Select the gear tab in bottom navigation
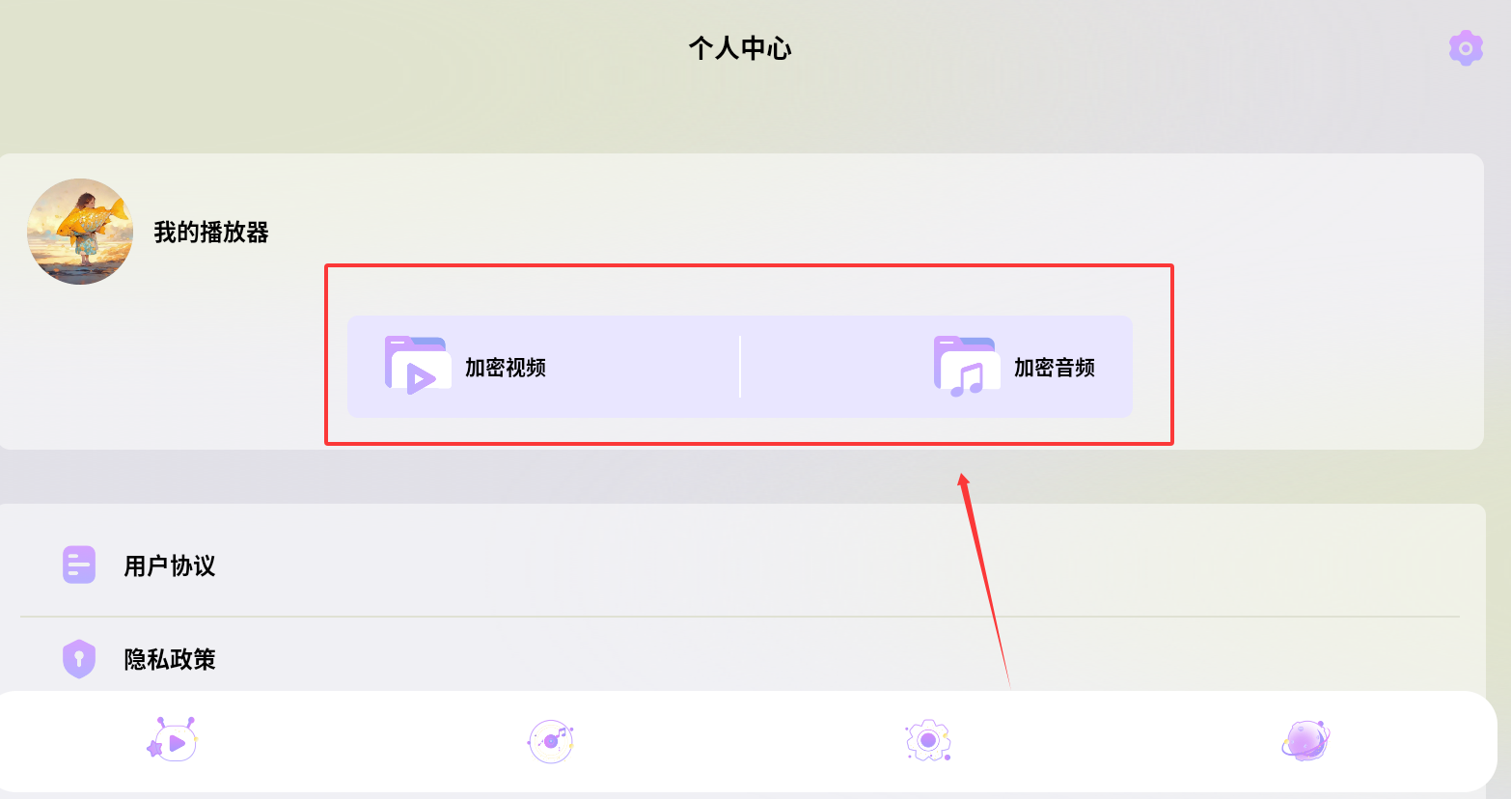This screenshot has height=799, width=1511. pyautogui.click(x=928, y=741)
